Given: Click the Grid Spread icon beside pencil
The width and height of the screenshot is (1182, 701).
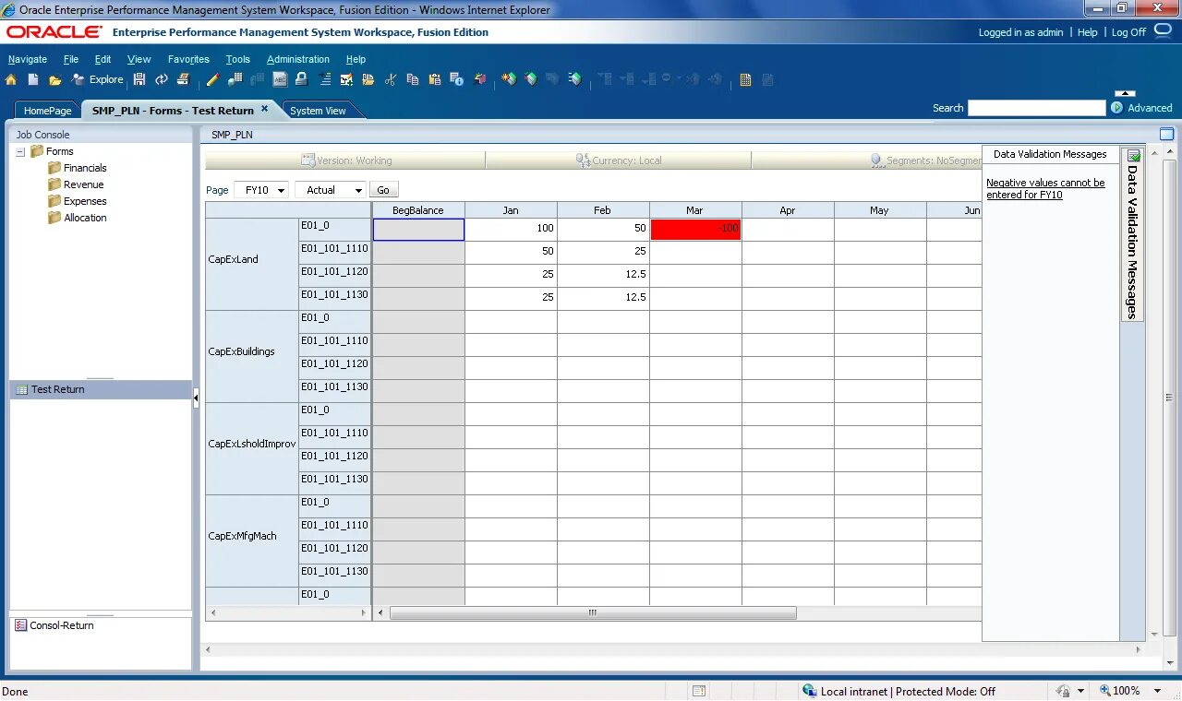Looking at the screenshot, I should [235, 79].
